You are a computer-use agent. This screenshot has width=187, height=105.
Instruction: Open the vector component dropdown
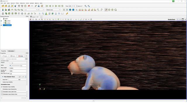click(41, 10)
